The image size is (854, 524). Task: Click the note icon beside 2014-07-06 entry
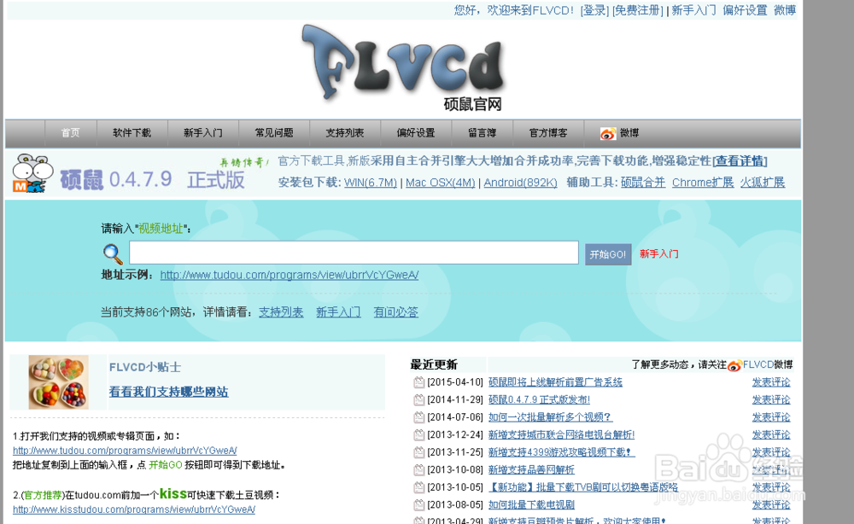[418, 416]
